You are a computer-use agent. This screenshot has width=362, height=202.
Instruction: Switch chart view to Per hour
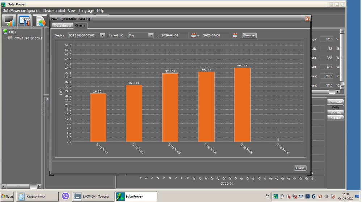click(x=336, y=102)
